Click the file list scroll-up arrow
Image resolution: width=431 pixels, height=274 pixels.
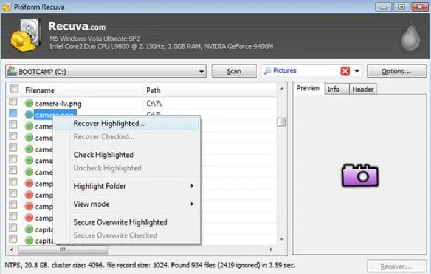click(281, 89)
